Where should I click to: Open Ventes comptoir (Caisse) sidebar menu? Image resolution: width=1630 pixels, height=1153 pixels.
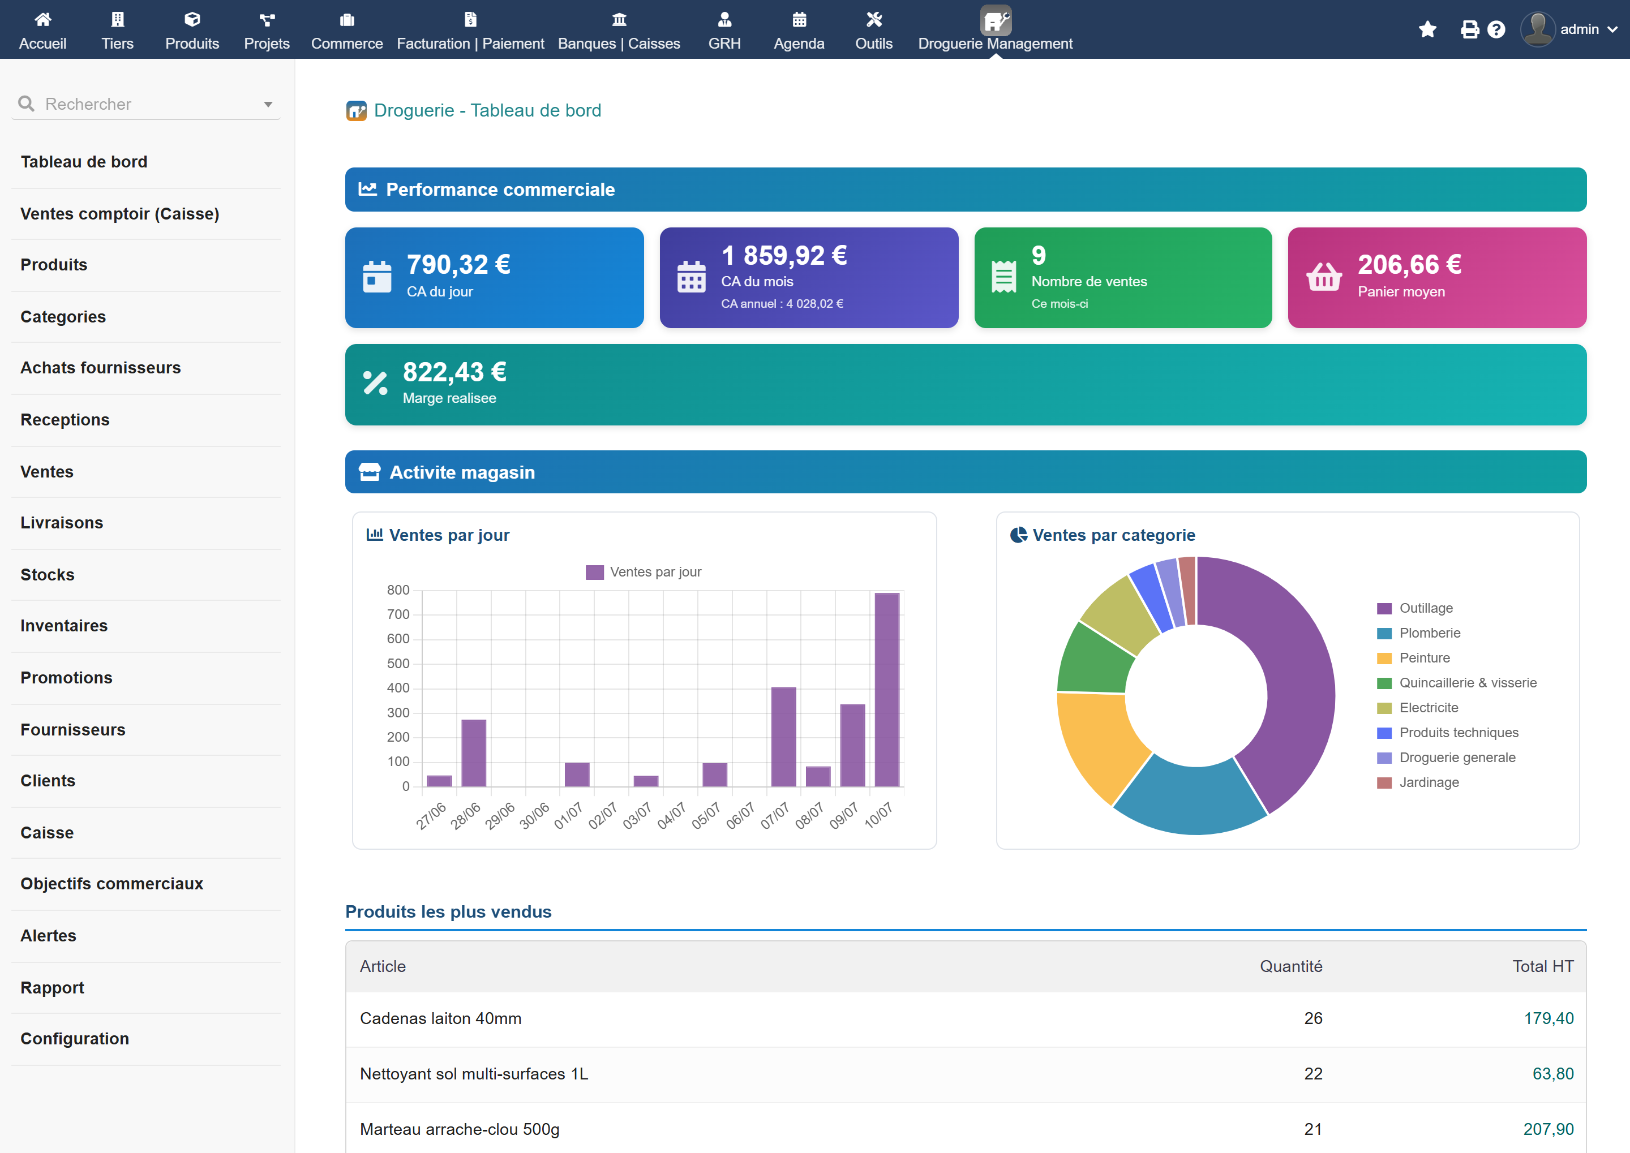(119, 214)
